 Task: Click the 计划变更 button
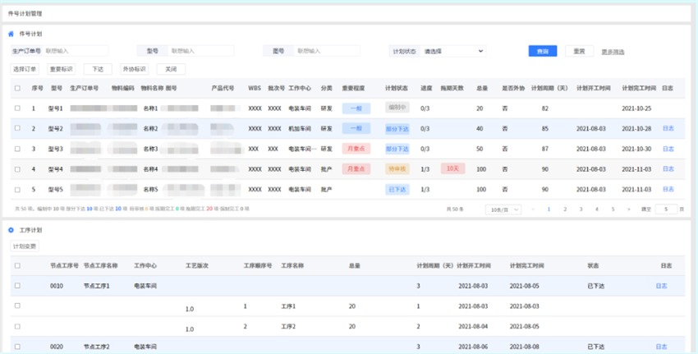tap(25, 246)
